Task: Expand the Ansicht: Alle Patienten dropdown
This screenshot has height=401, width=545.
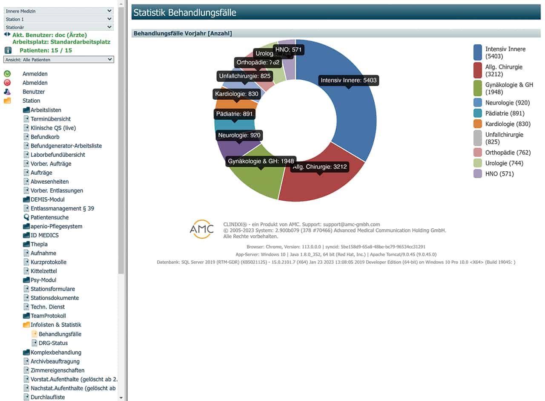Action: [58, 60]
